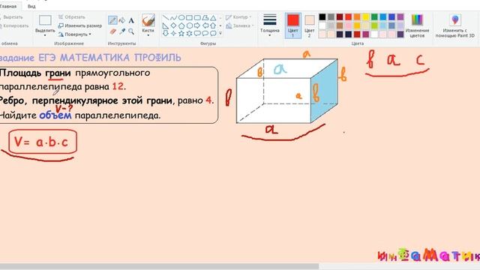Image resolution: width=480 pixels, height=270 pixels.
Task: Click the rectangular selection (Выделить) icon
Action: pyautogui.click(x=45, y=20)
